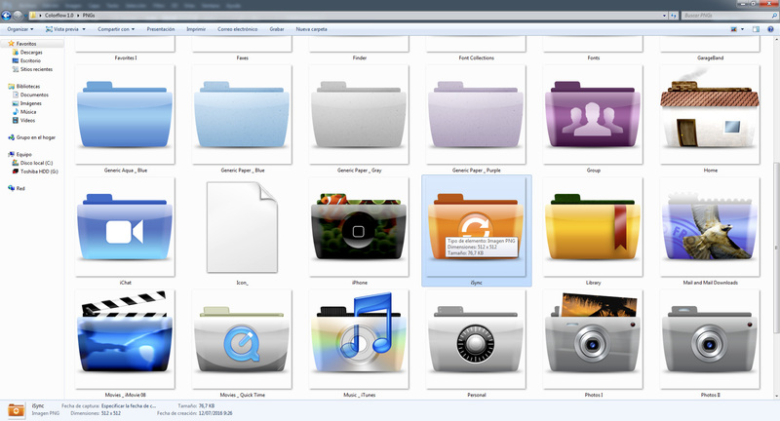The image size is (780, 421).
Task: Open Descargas in the sidebar
Action: point(31,53)
